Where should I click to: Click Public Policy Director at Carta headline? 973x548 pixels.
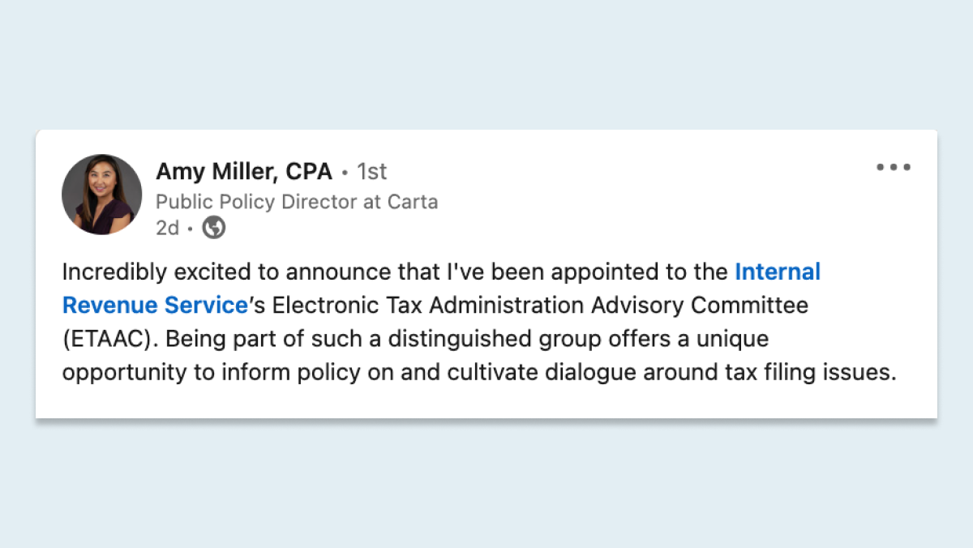click(x=297, y=201)
